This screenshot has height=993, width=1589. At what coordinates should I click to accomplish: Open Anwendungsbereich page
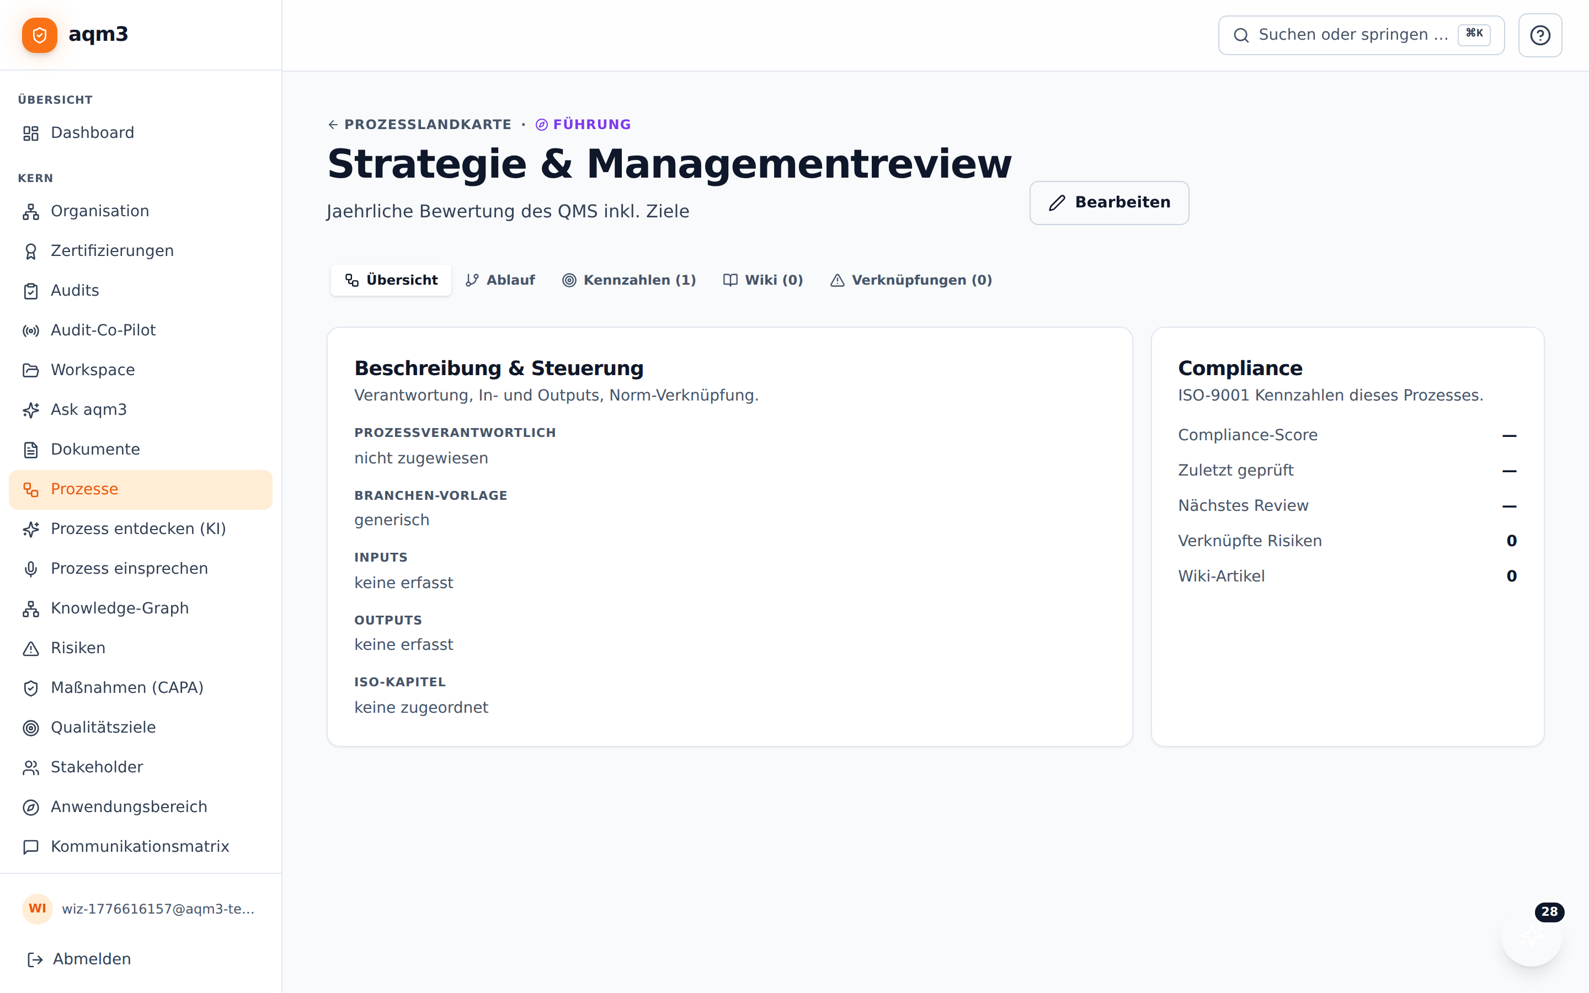point(141,808)
